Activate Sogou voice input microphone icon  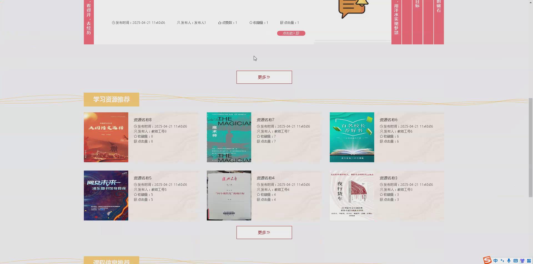point(509,260)
